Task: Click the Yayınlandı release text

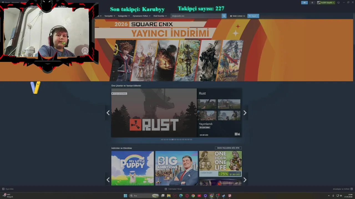Action: [206, 124]
